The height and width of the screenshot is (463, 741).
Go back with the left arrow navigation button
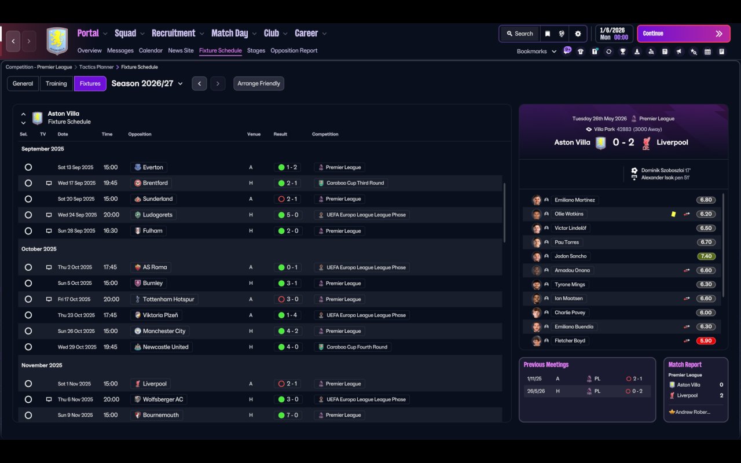pyautogui.click(x=13, y=41)
